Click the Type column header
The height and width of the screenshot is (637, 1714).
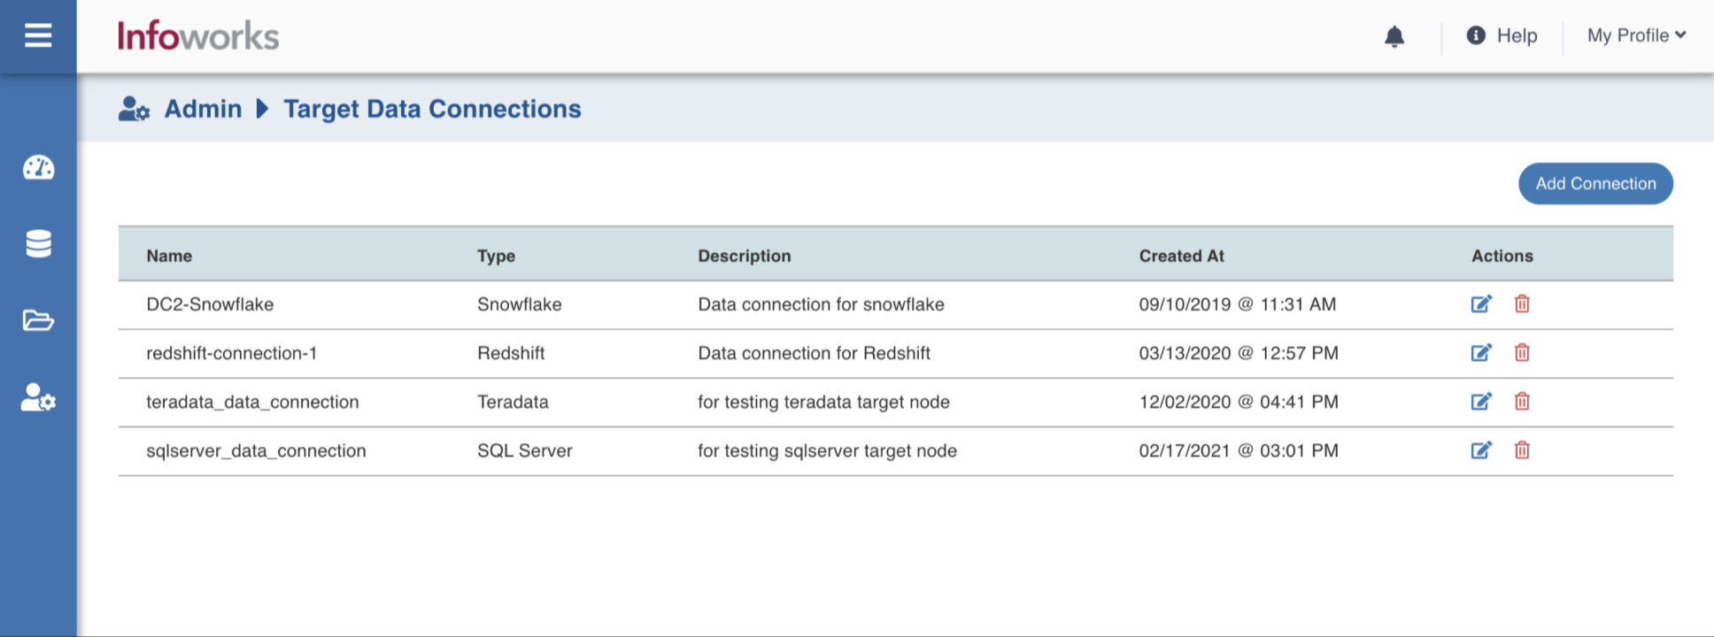pyautogui.click(x=496, y=256)
